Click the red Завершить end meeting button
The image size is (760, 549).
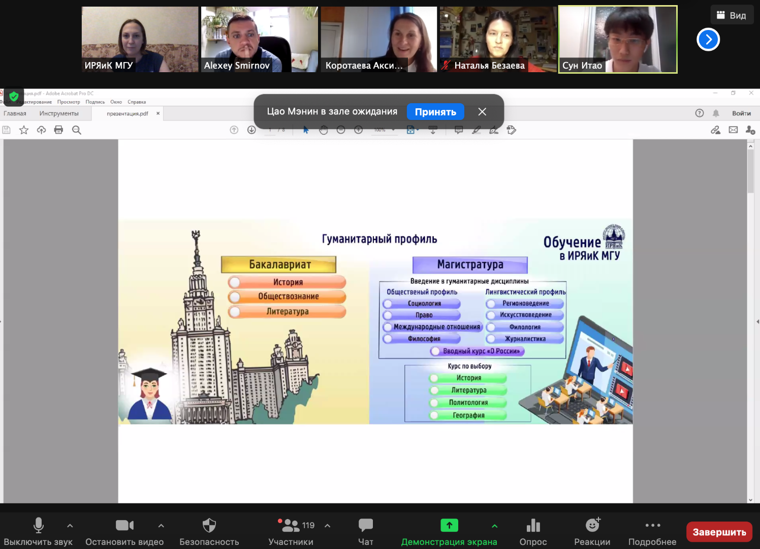pos(719,532)
